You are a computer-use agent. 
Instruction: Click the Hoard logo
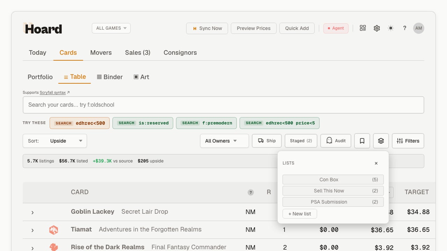pyautogui.click(x=43, y=29)
